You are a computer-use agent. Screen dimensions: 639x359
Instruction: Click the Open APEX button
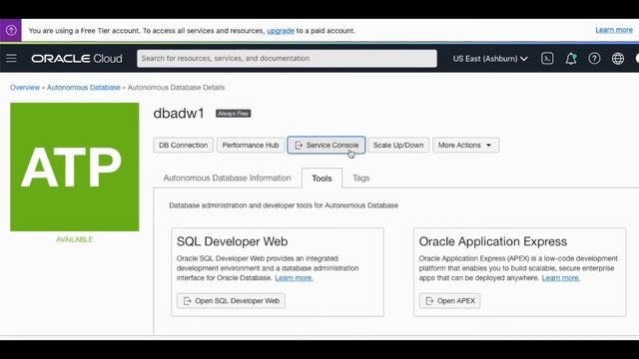coord(450,301)
